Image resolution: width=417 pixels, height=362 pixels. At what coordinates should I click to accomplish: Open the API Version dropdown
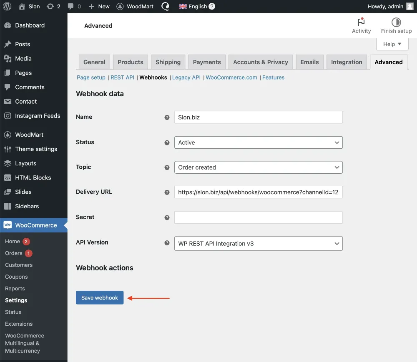coord(258,244)
